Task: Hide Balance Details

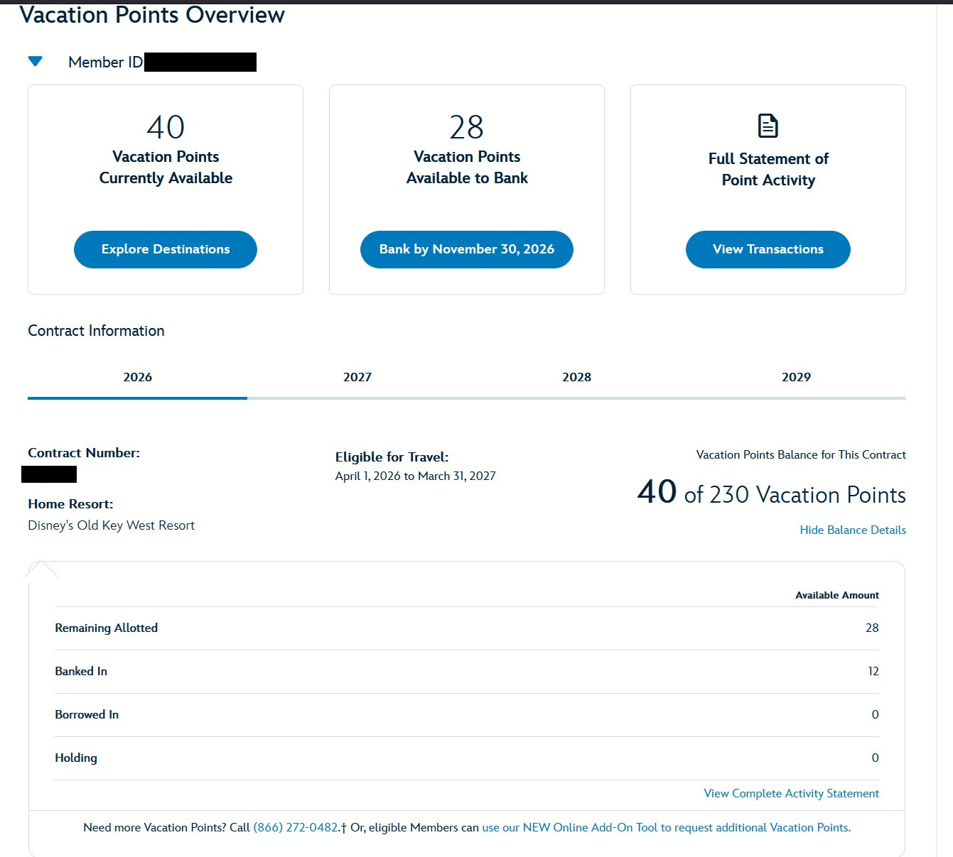Action: (853, 530)
